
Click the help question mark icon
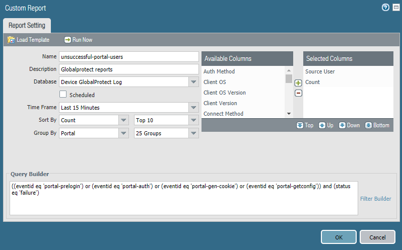(x=386, y=8)
